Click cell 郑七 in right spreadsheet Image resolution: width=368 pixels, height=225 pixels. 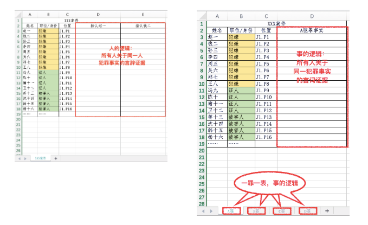[217, 77]
